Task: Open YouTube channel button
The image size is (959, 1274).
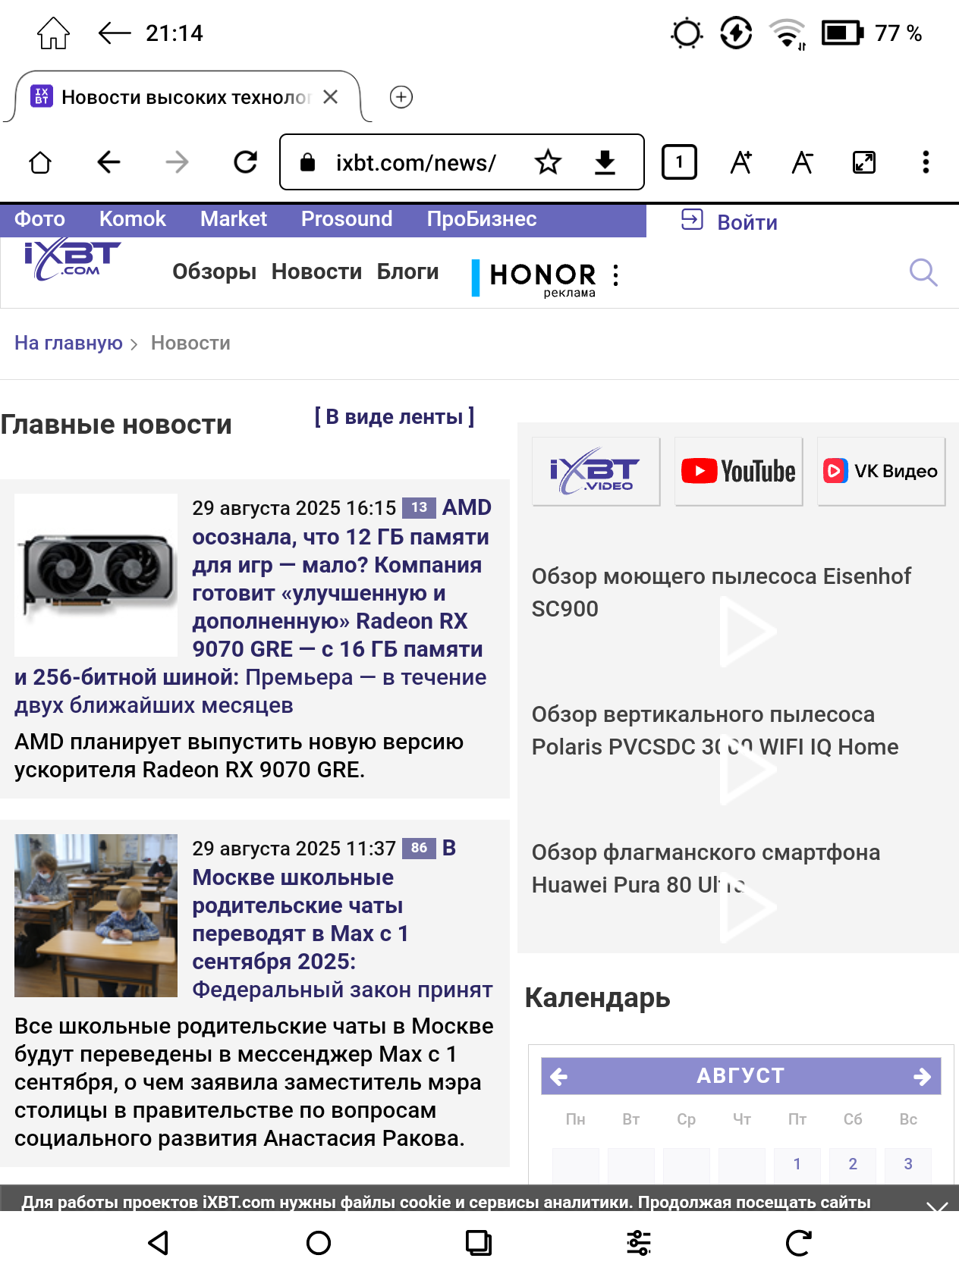Action: (x=738, y=471)
